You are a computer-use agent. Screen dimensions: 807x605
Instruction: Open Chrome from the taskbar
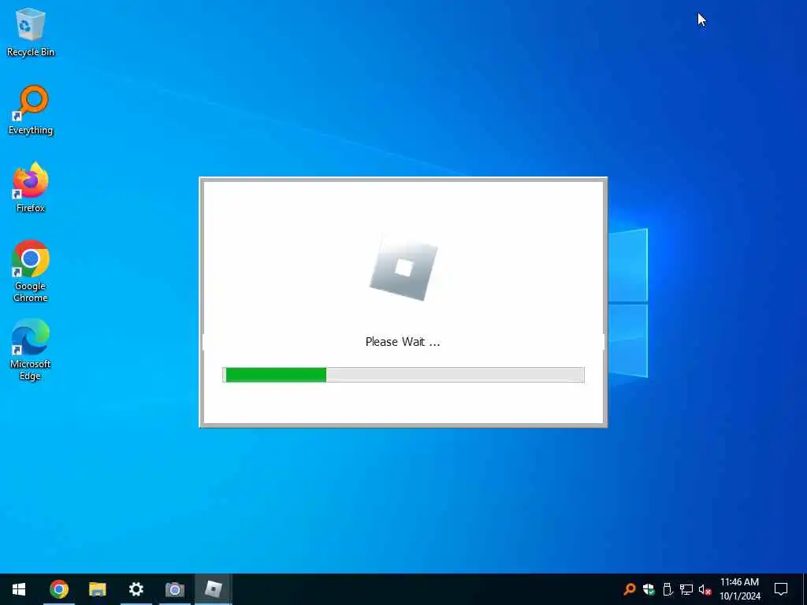click(x=58, y=589)
